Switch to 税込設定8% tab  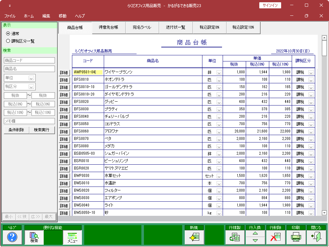coord(209,27)
